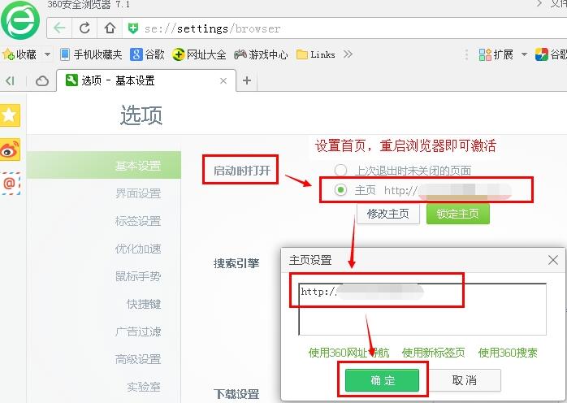Click the back navigation arrow
The image size is (567, 403).
(59, 28)
